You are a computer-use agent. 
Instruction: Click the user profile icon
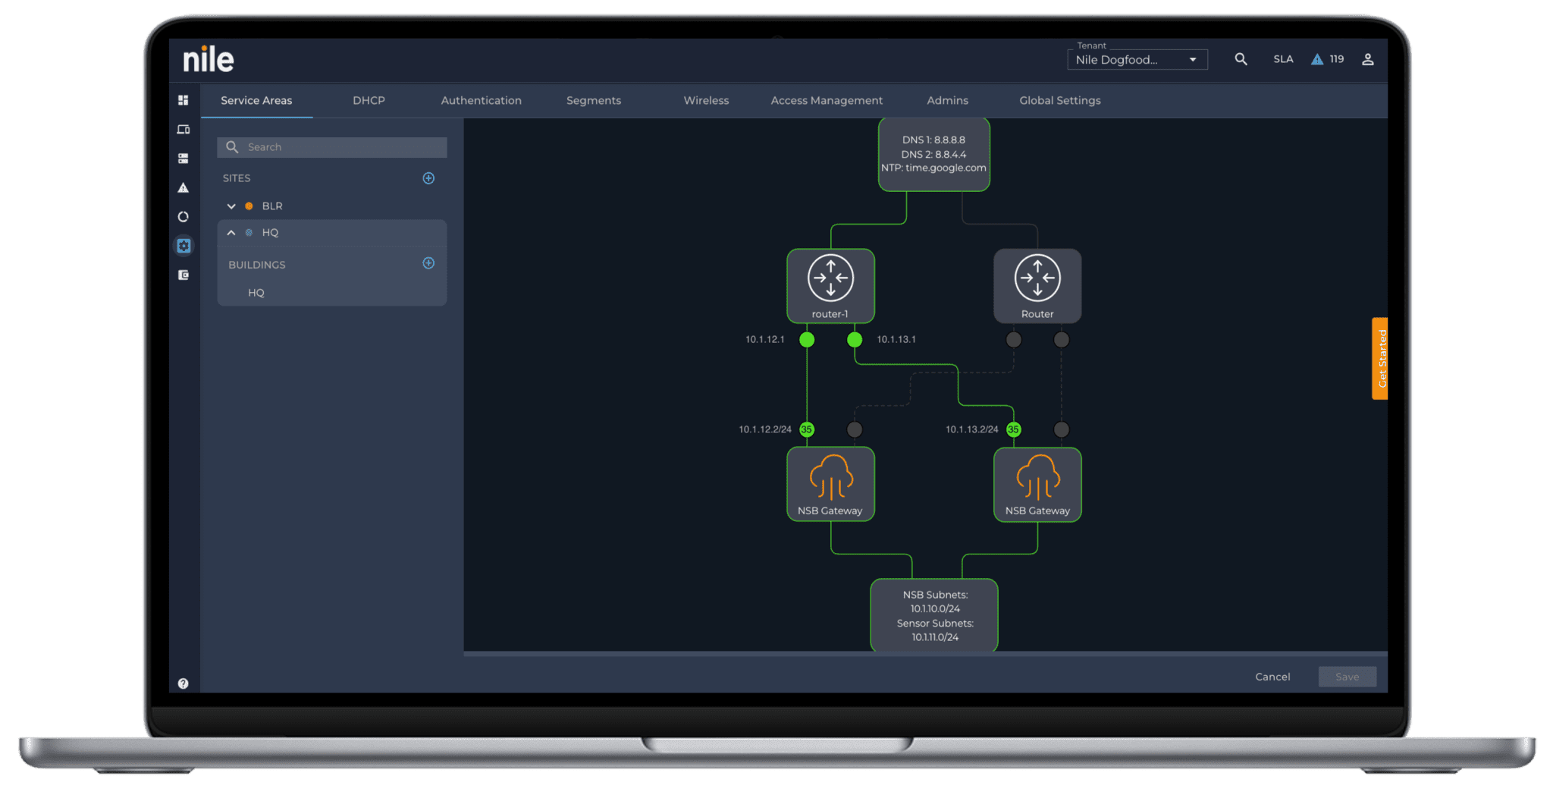(x=1367, y=59)
